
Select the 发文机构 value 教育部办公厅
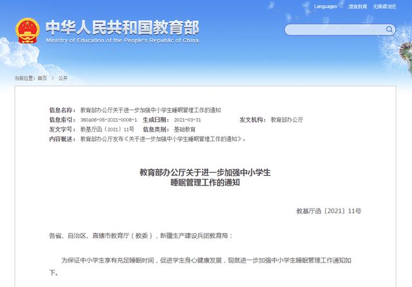click(x=287, y=120)
